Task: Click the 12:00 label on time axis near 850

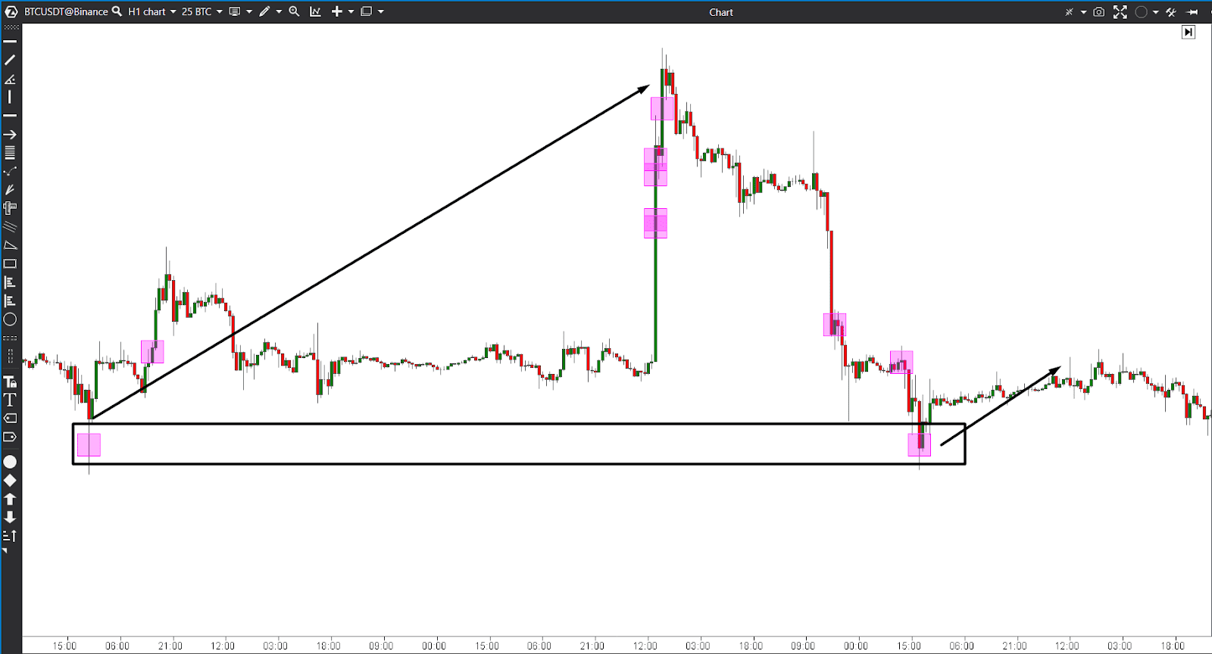Action: [x=645, y=646]
